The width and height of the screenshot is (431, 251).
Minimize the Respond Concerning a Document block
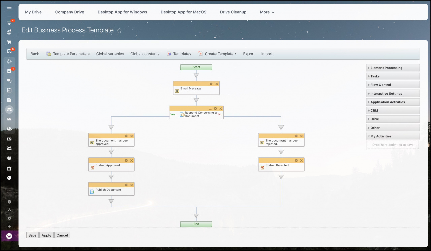coord(210,109)
